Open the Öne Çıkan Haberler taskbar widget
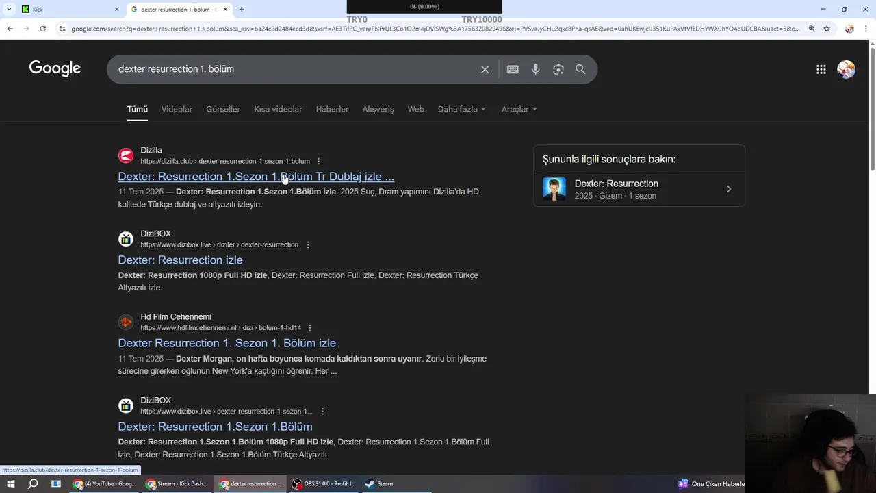 pyautogui.click(x=712, y=483)
